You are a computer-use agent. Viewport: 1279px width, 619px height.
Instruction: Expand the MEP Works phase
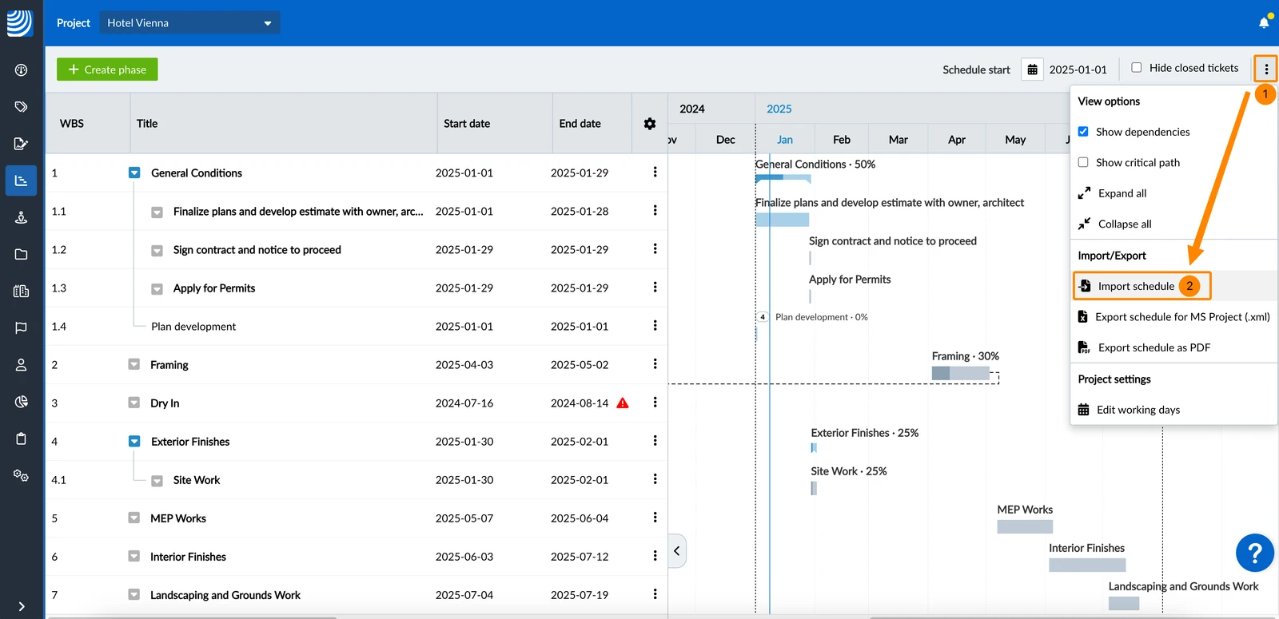(133, 518)
